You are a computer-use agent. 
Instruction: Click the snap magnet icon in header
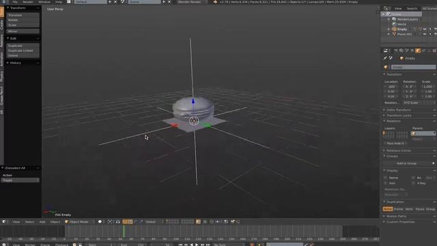point(212,221)
